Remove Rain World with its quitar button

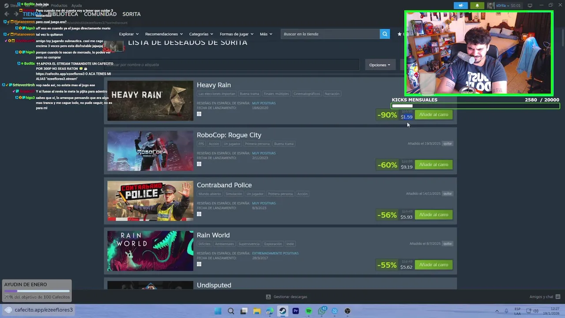448,244
